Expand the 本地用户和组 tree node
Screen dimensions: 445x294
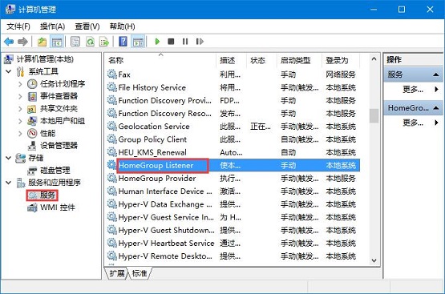pyautogui.click(x=20, y=121)
